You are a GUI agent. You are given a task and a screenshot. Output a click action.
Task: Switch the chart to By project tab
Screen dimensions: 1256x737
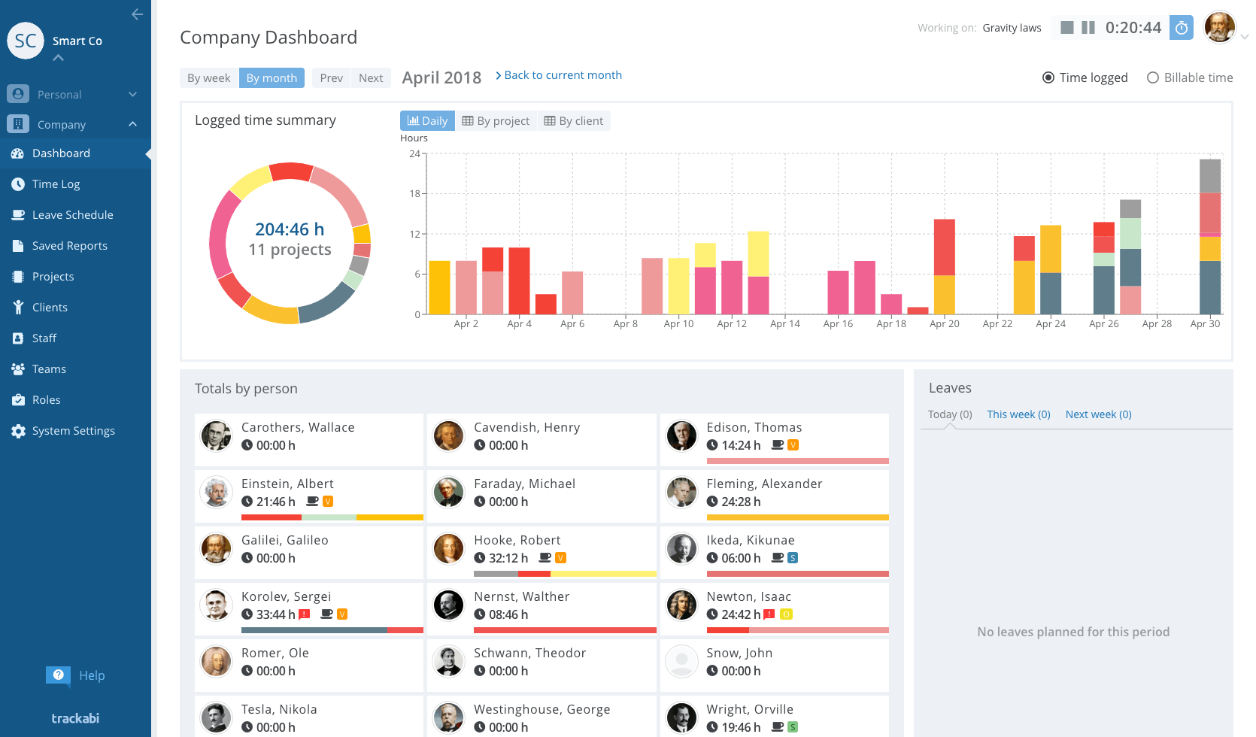[x=496, y=121]
